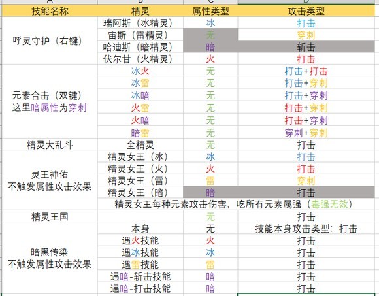Select the 攻击类型 header cell
The width and height of the screenshot is (379, 296).
[306, 11]
